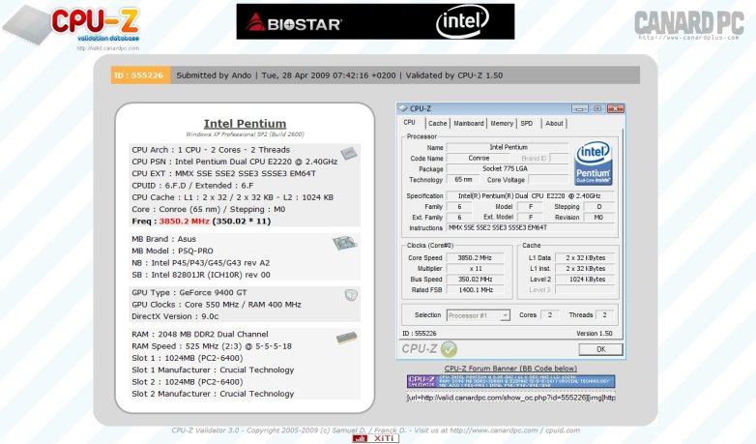Click the CPU-Z window title icon
756x444 pixels.
[403, 108]
